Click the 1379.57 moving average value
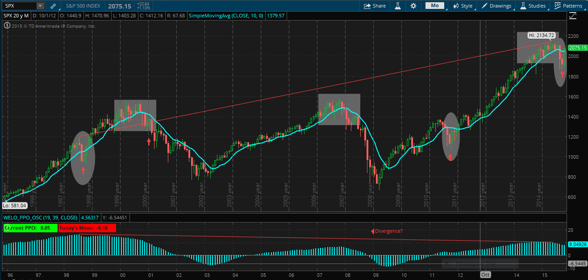Viewport: 588px width, 280px height. (x=275, y=16)
